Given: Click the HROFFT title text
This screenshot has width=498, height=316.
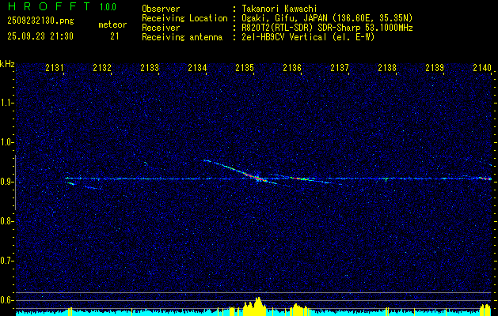Looking at the screenshot, I should (x=49, y=6).
